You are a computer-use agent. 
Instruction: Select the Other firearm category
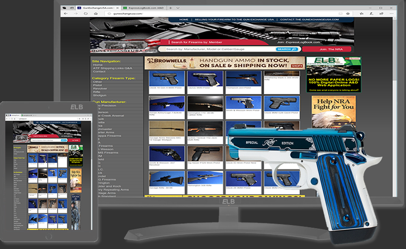[x=97, y=82]
